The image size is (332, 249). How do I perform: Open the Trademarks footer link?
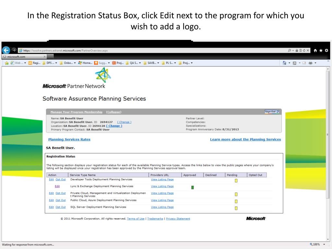point(155,219)
